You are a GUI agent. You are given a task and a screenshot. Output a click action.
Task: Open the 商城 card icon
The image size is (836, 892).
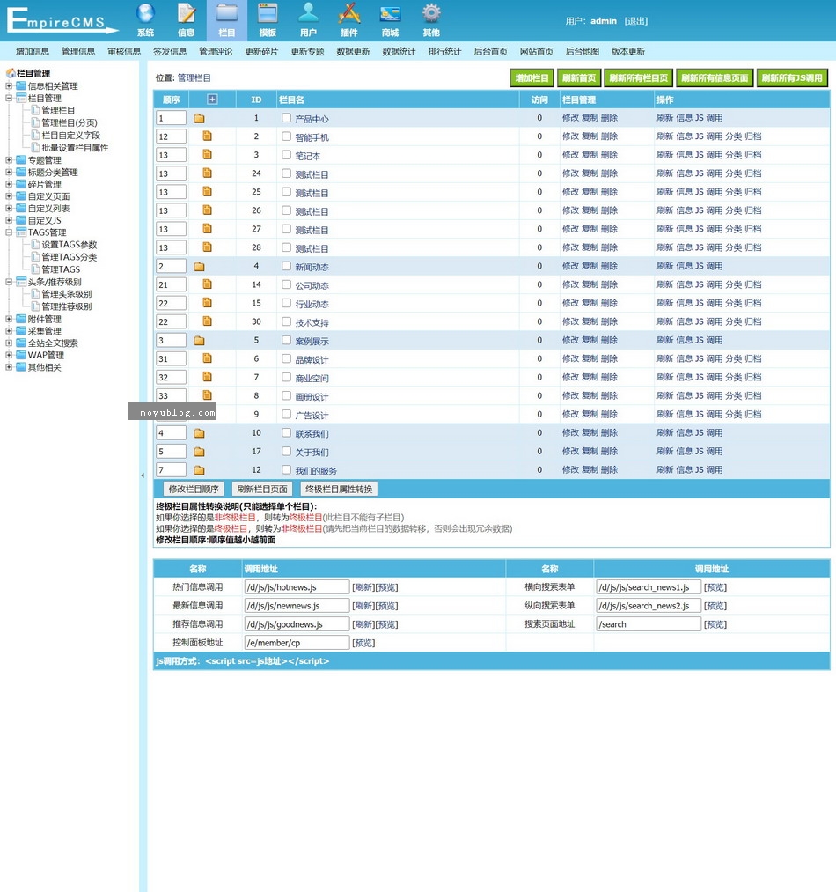tap(390, 14)
